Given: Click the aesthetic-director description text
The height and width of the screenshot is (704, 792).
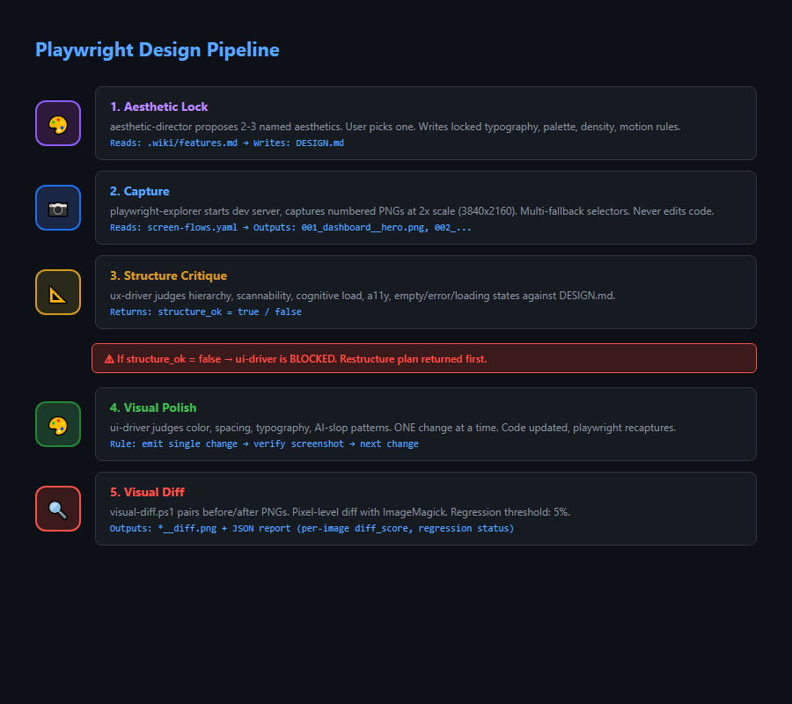Looking at the screenshot, I should (x=395, y=127).
